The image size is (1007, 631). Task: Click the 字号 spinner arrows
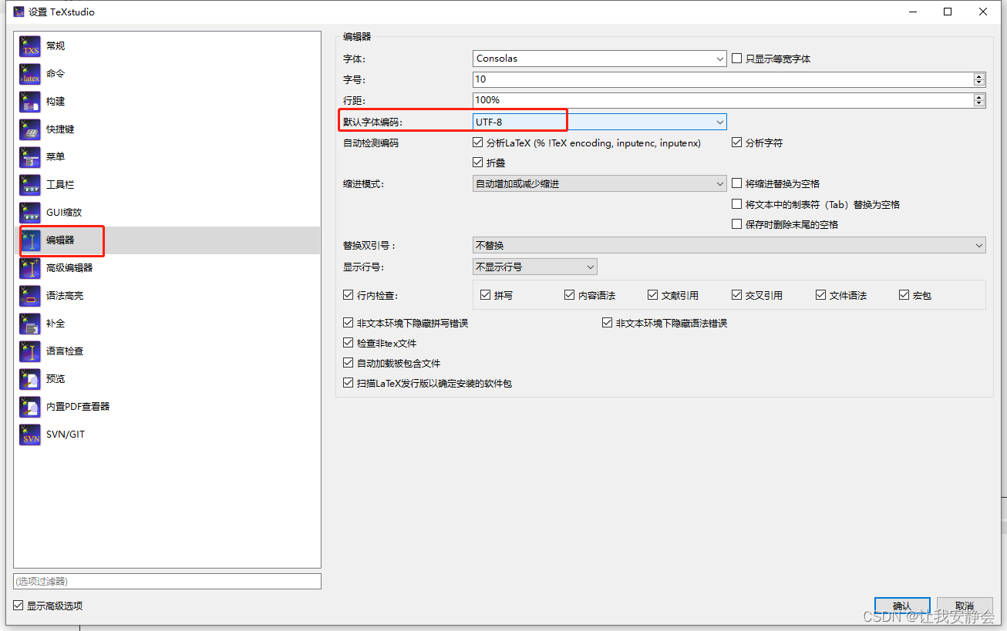point(979,79)
